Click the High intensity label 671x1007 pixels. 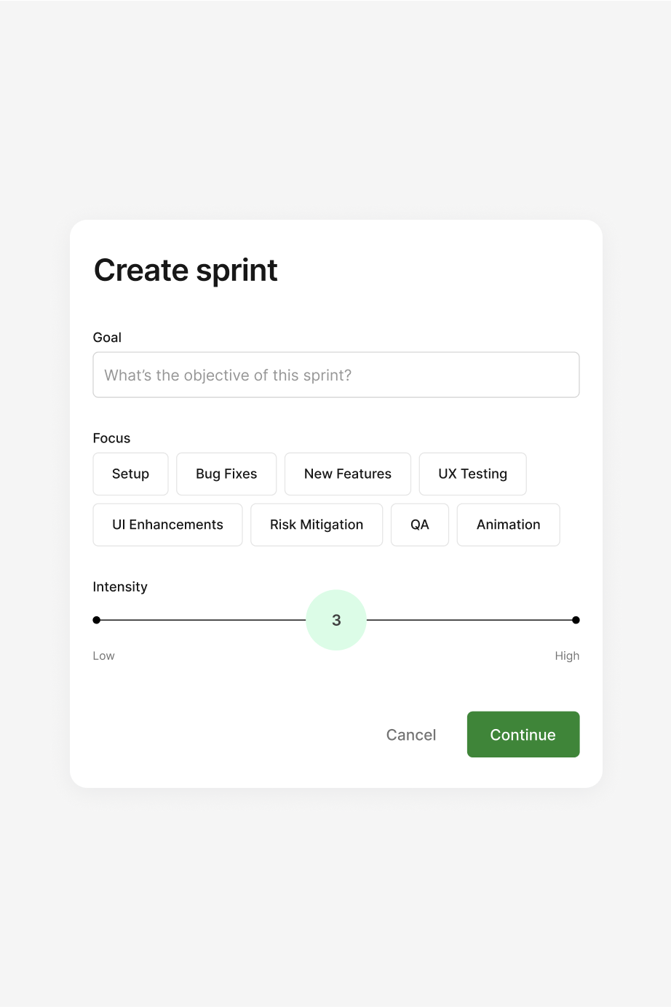point(567,656)
